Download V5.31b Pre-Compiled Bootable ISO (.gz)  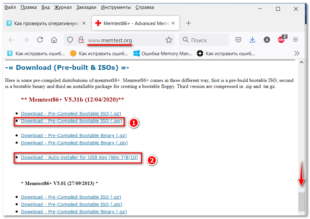[71, 114]
